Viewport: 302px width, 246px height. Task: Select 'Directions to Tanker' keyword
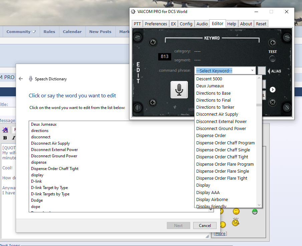pyautogui.click(x=226, y=107)
